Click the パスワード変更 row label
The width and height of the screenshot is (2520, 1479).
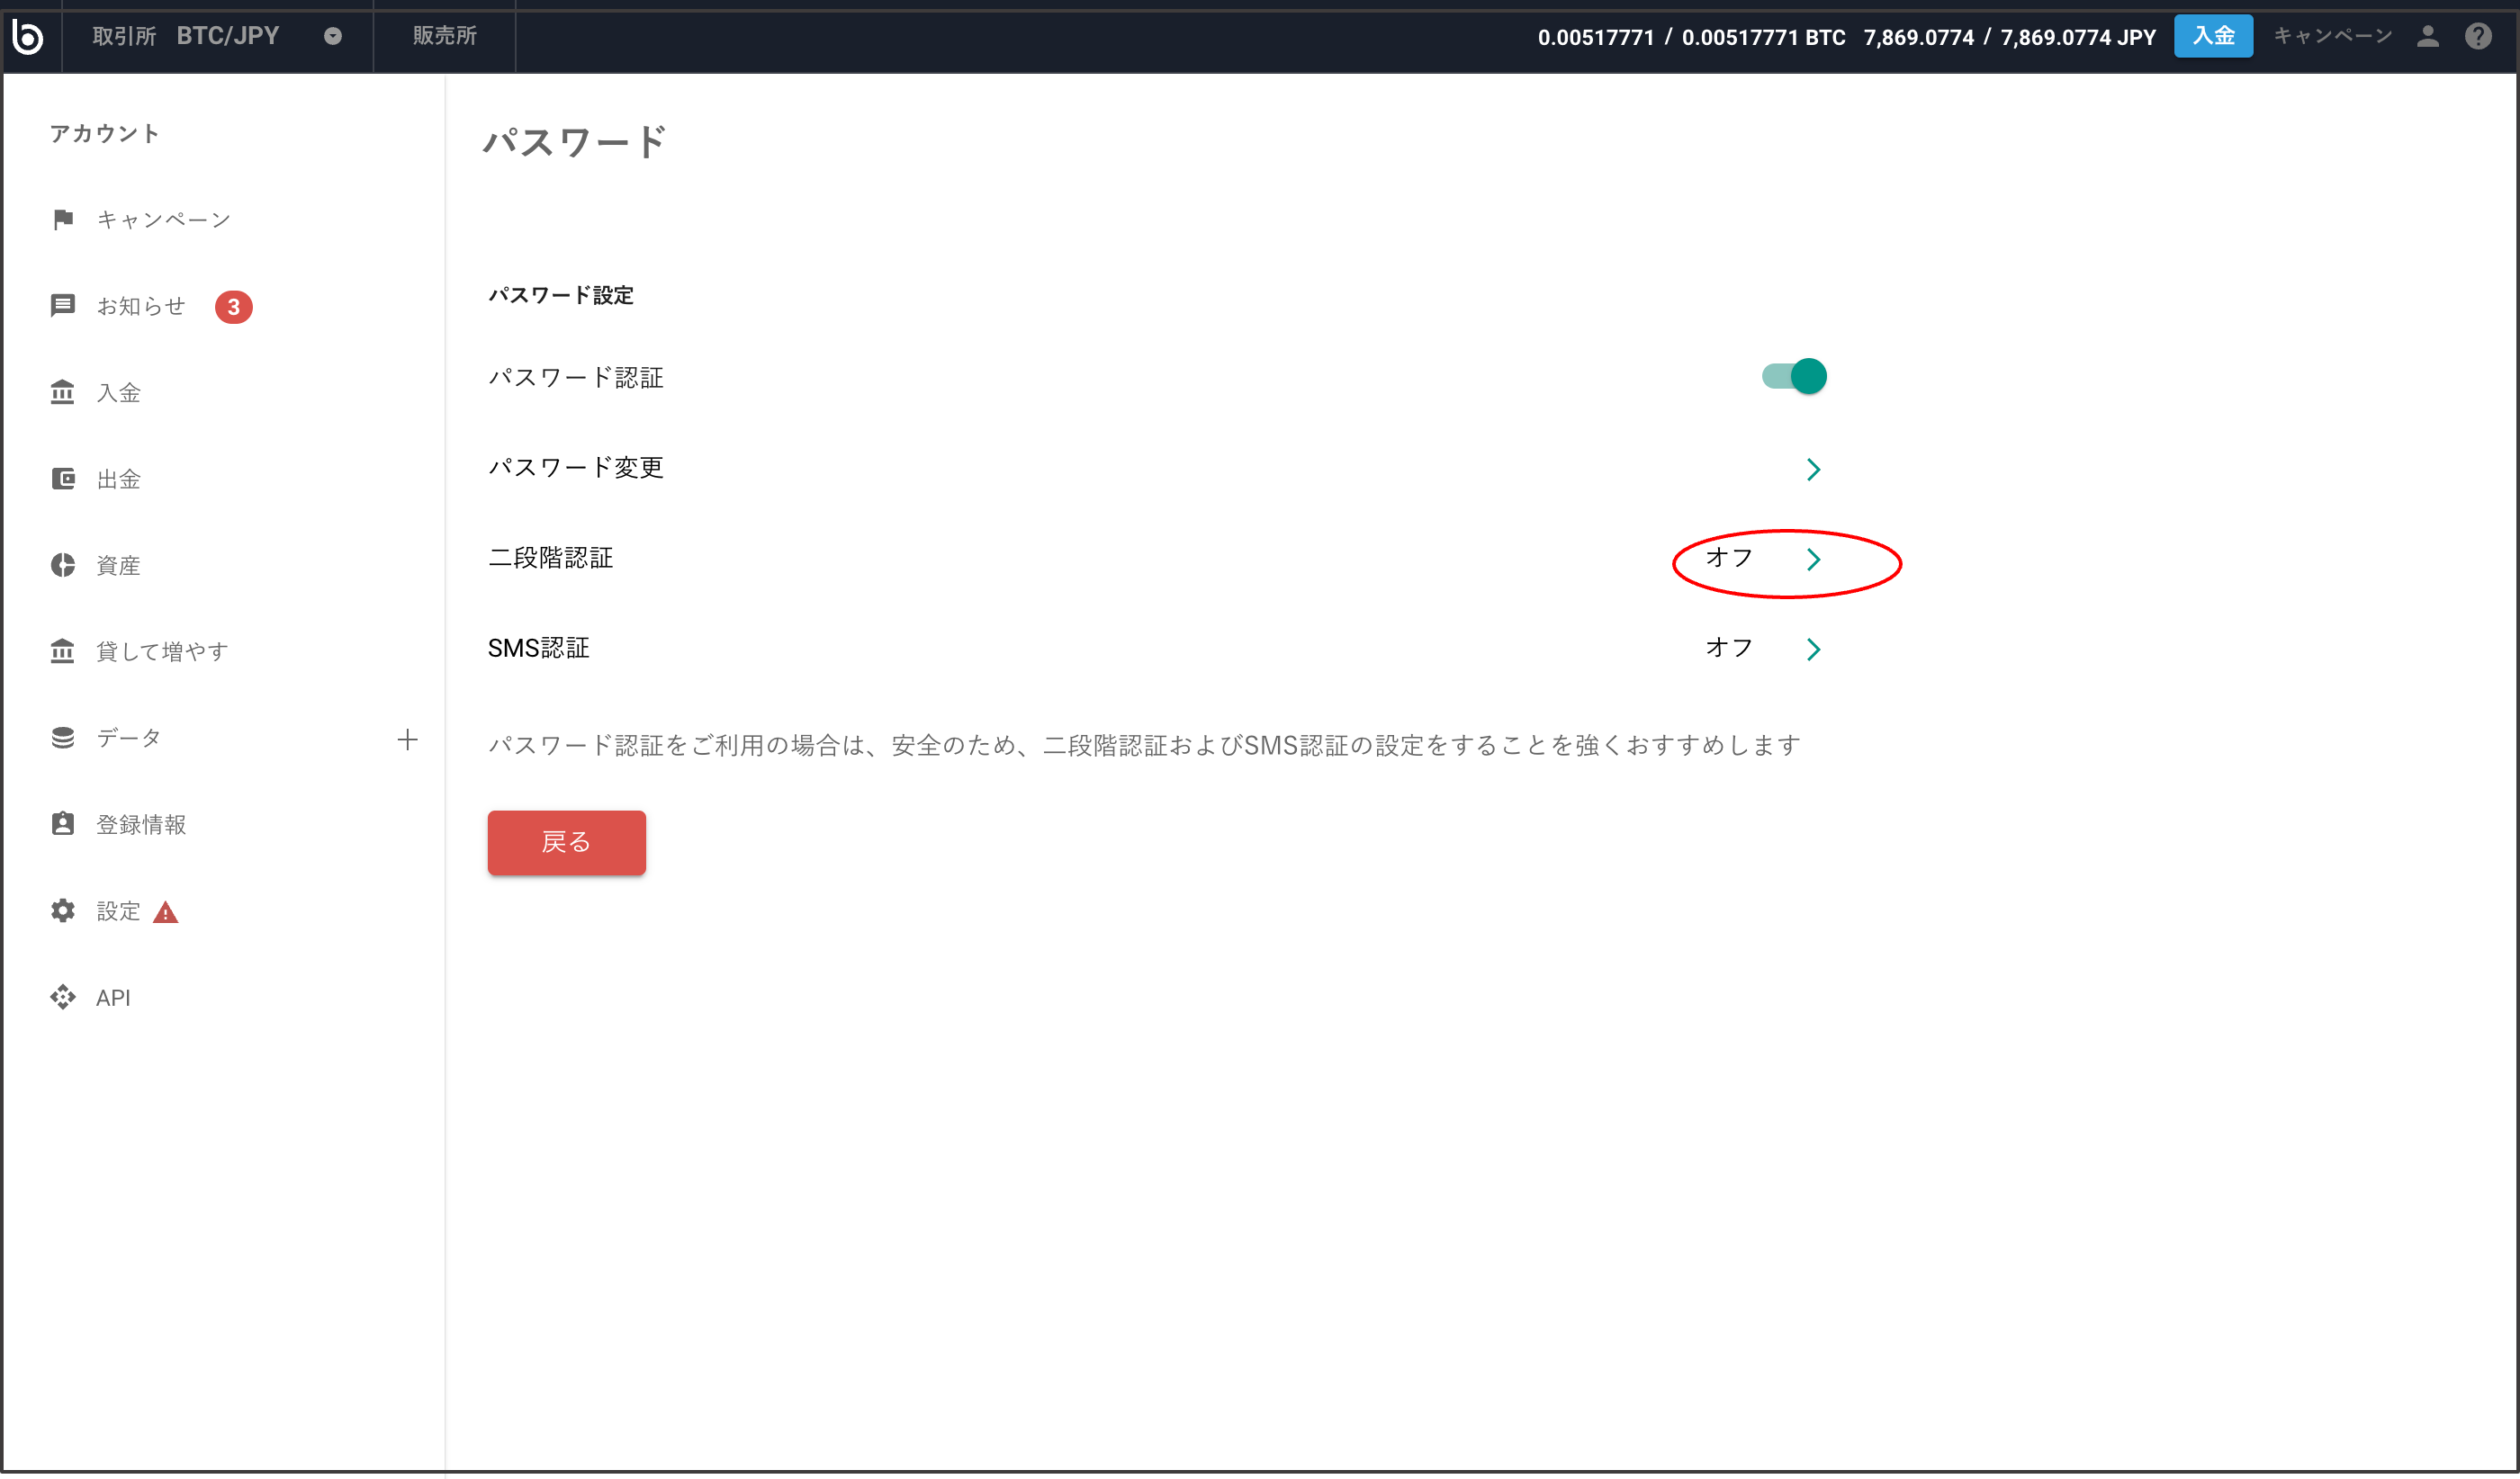(576, 468)
